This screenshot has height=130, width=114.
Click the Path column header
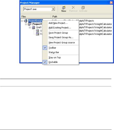[x=82, y=16]
